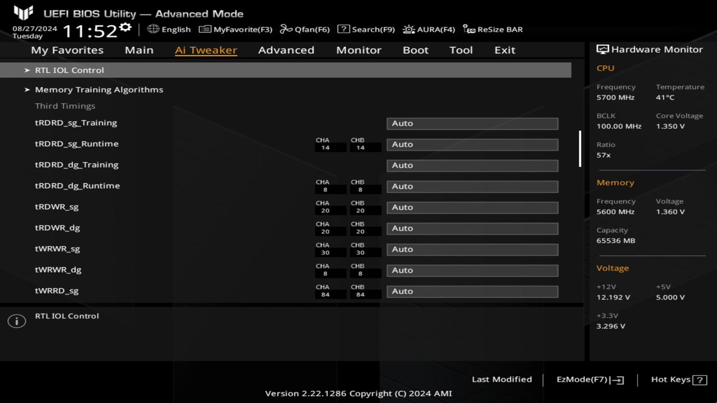
Task: Switch to Main tab
Action: point(139,50)
